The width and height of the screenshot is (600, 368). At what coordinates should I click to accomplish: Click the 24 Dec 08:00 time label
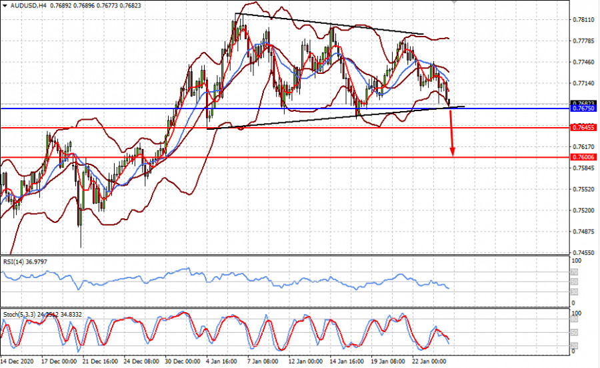pos(141,361)
